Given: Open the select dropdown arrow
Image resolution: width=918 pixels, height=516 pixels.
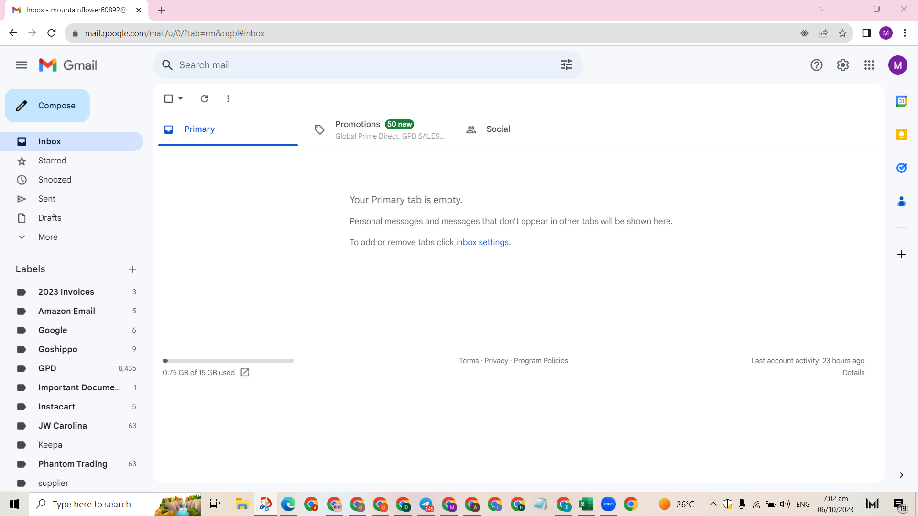Looking at the screenshot, I should pyautogui.click(x=181, y=98).
